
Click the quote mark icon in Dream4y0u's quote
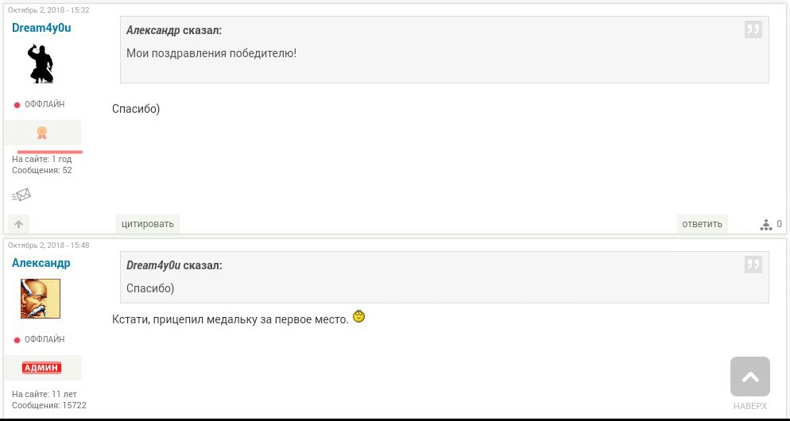click(x=753, y=265)
